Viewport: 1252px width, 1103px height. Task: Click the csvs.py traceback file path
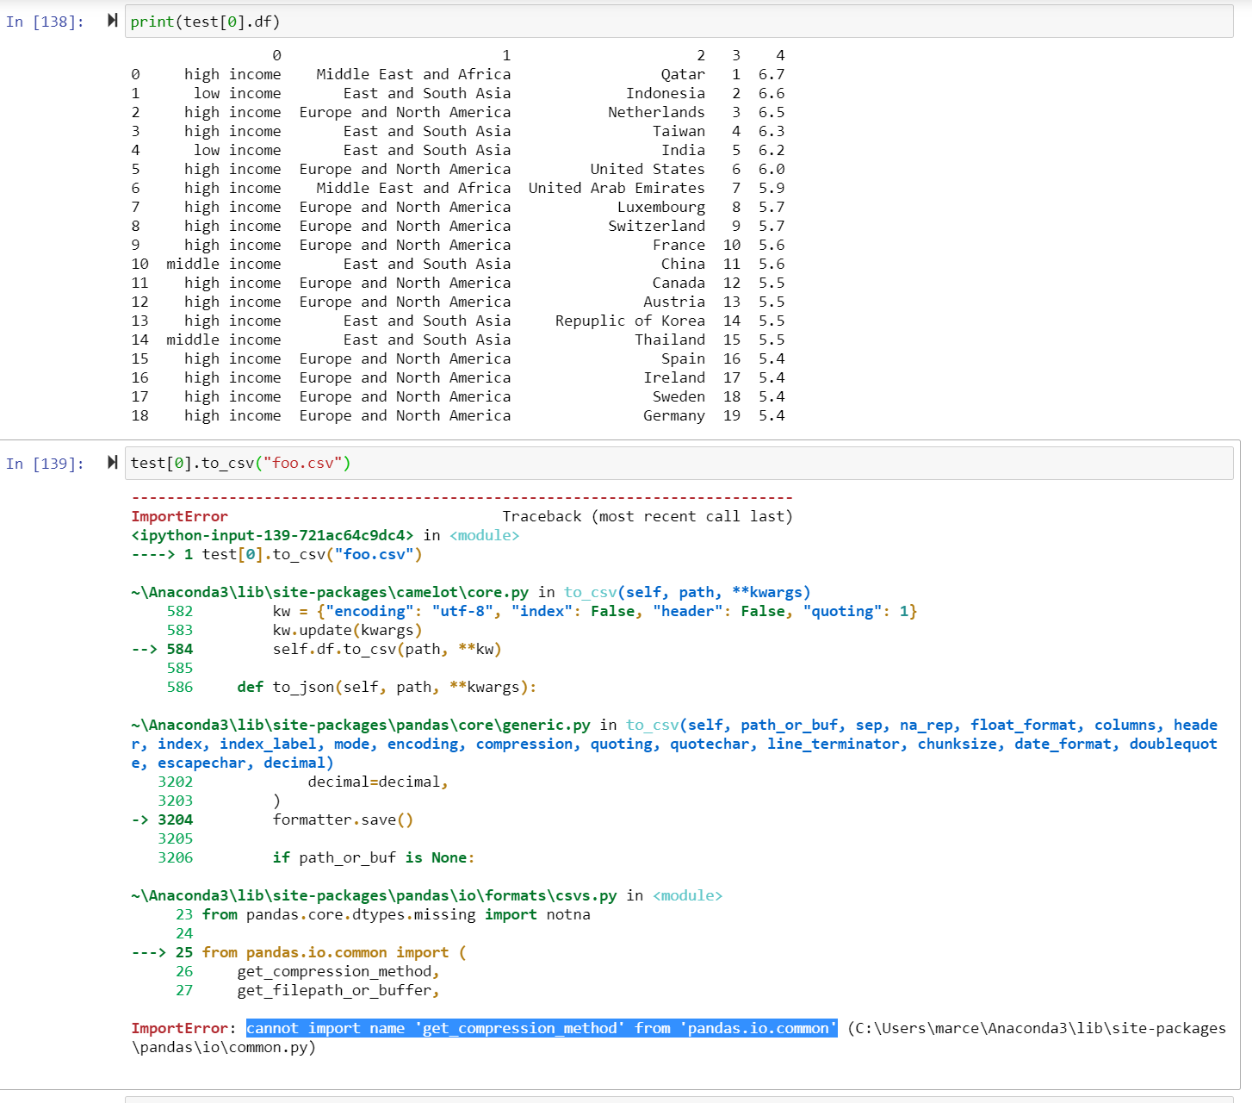(x=375, y=895)
